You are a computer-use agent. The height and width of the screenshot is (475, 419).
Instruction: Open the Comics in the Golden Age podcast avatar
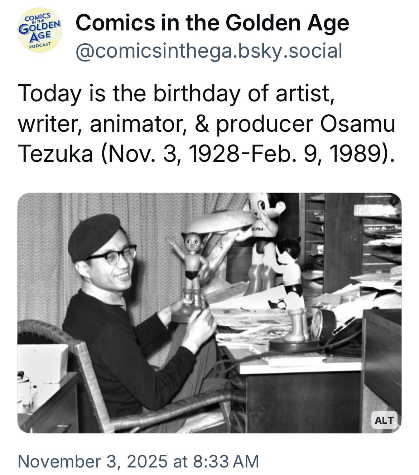(40, 31)
